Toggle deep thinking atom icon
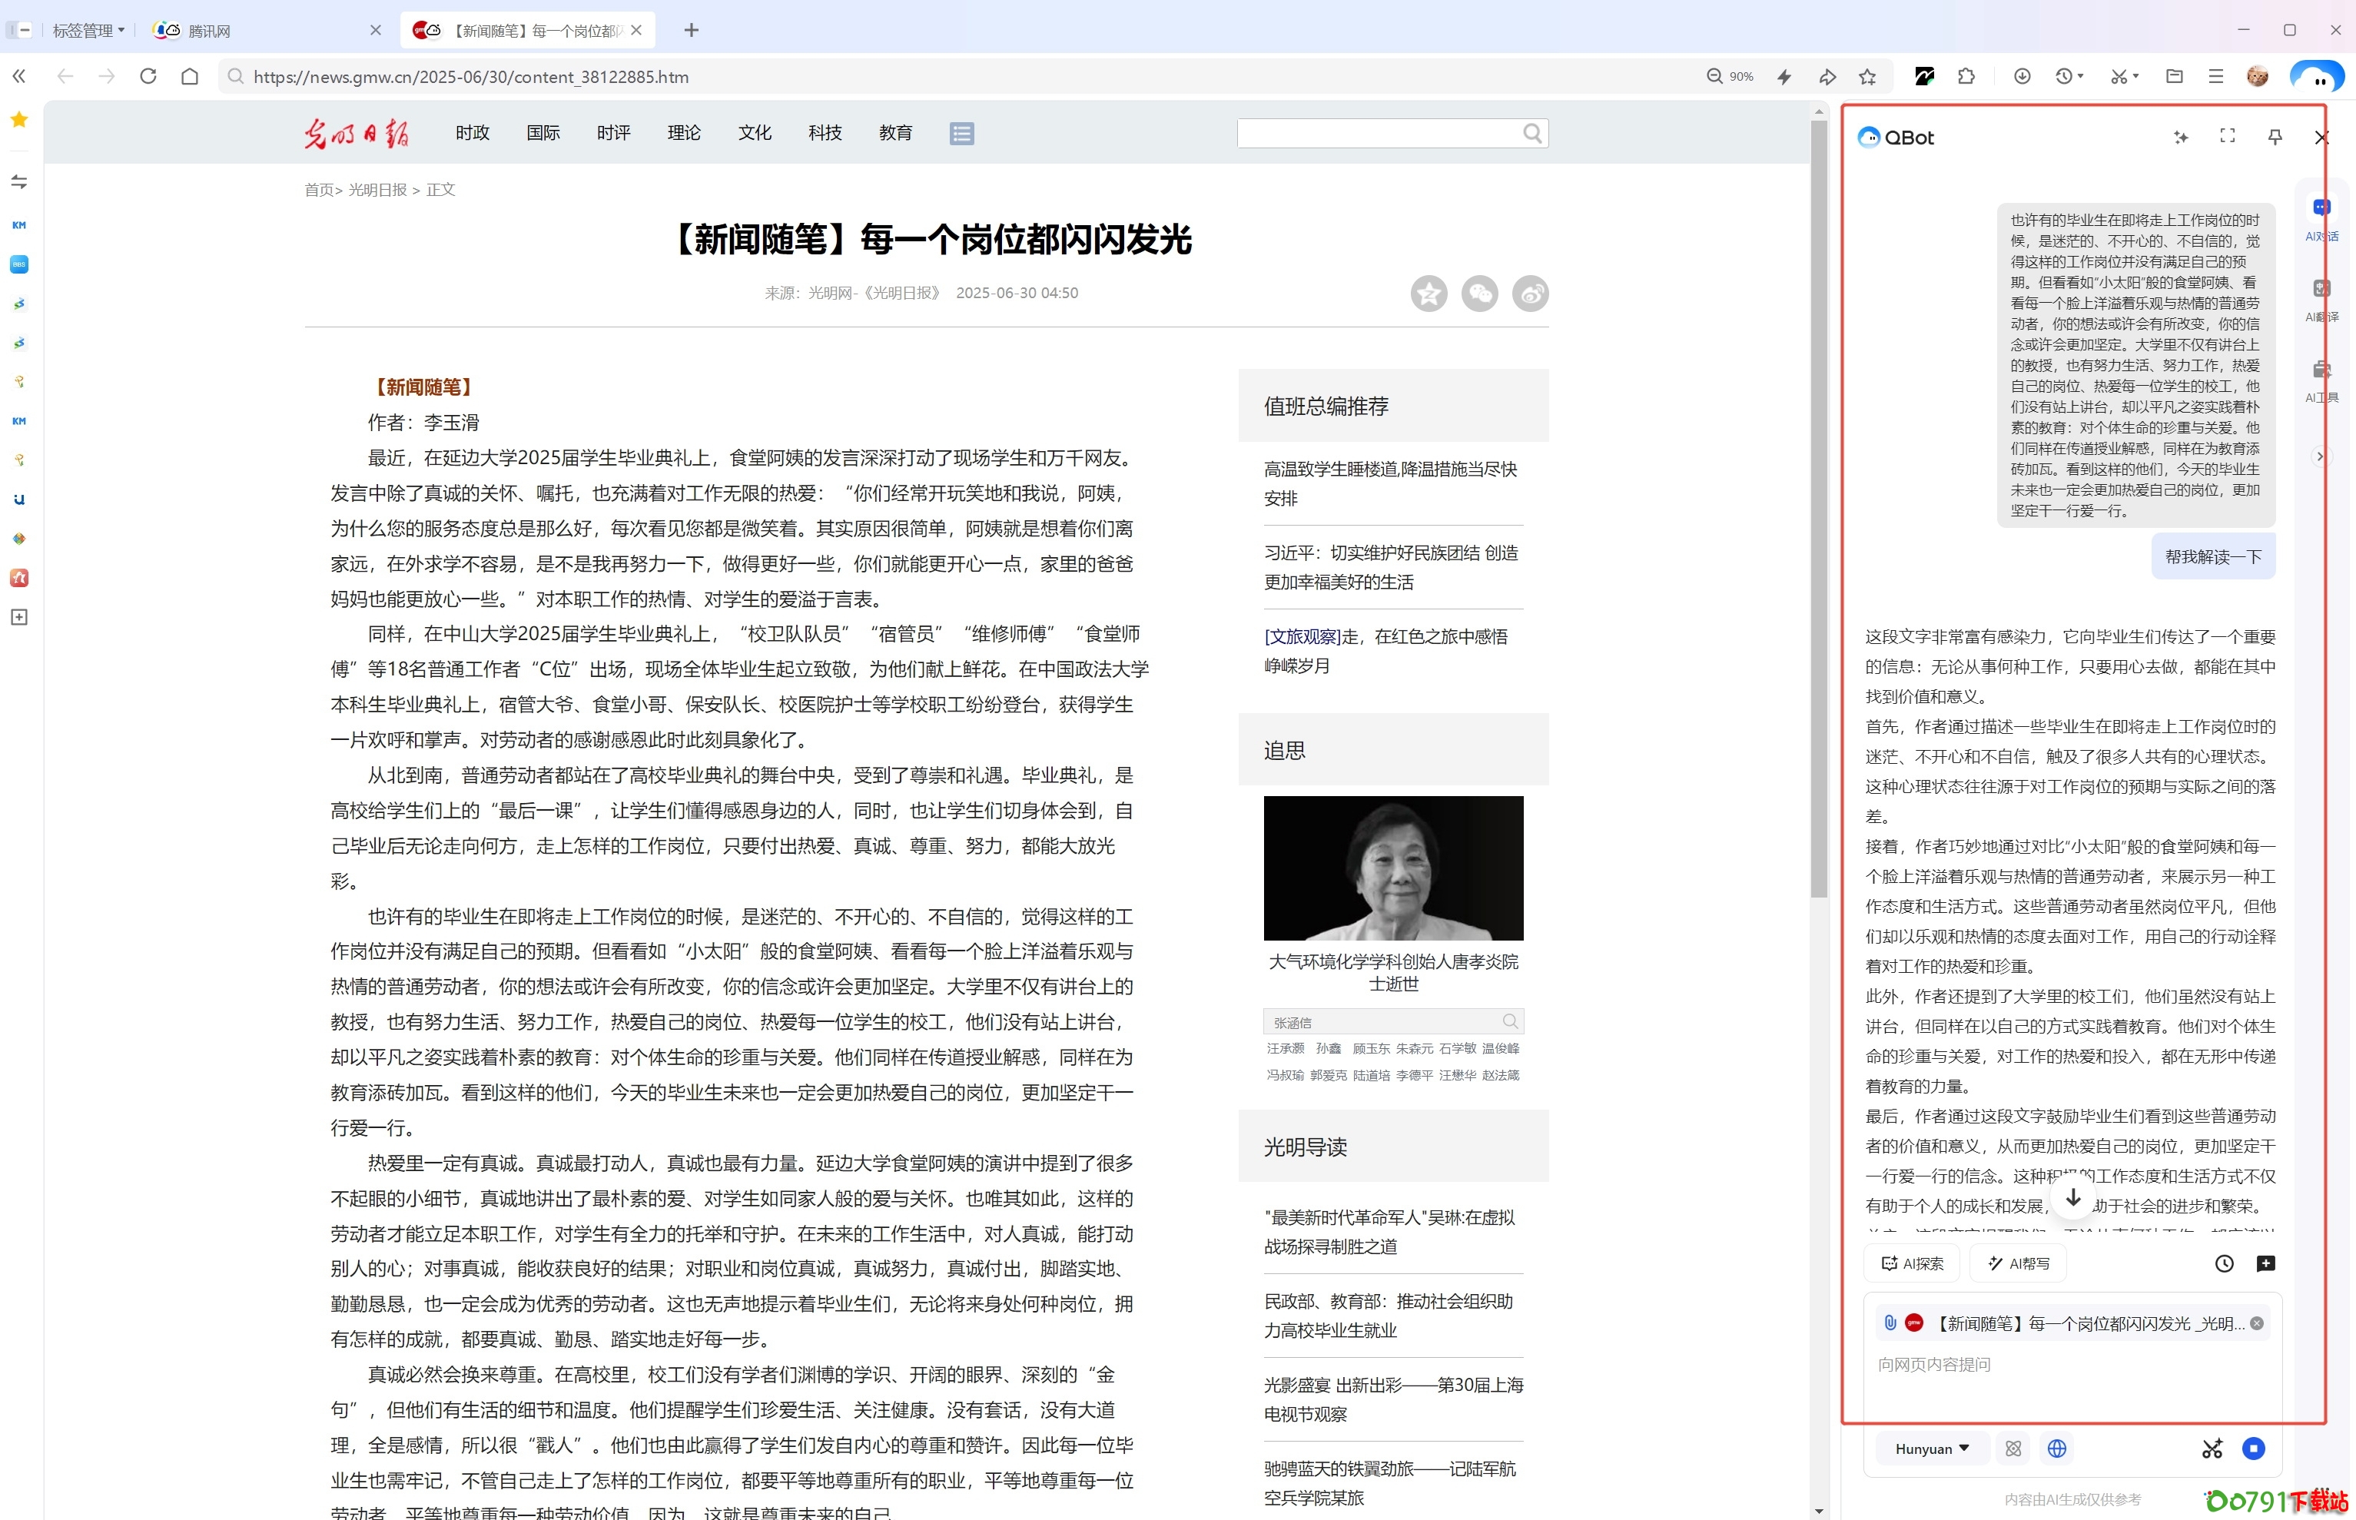2356x1520 pixels. tap(2013, 1448)
